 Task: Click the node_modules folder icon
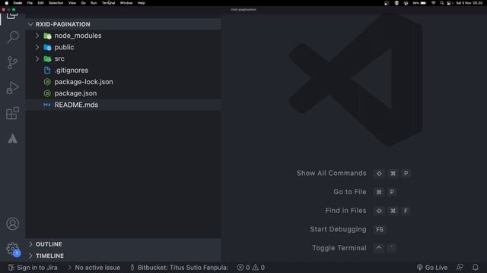coord(47,36)
